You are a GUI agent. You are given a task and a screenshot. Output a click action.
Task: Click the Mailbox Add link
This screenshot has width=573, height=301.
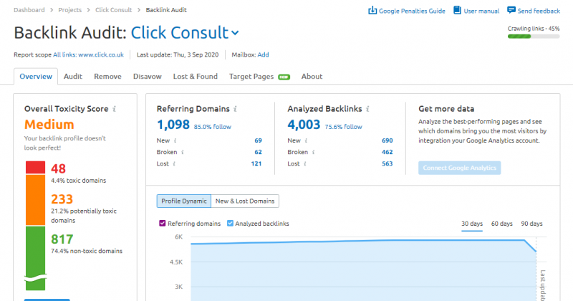coord(263,55)
